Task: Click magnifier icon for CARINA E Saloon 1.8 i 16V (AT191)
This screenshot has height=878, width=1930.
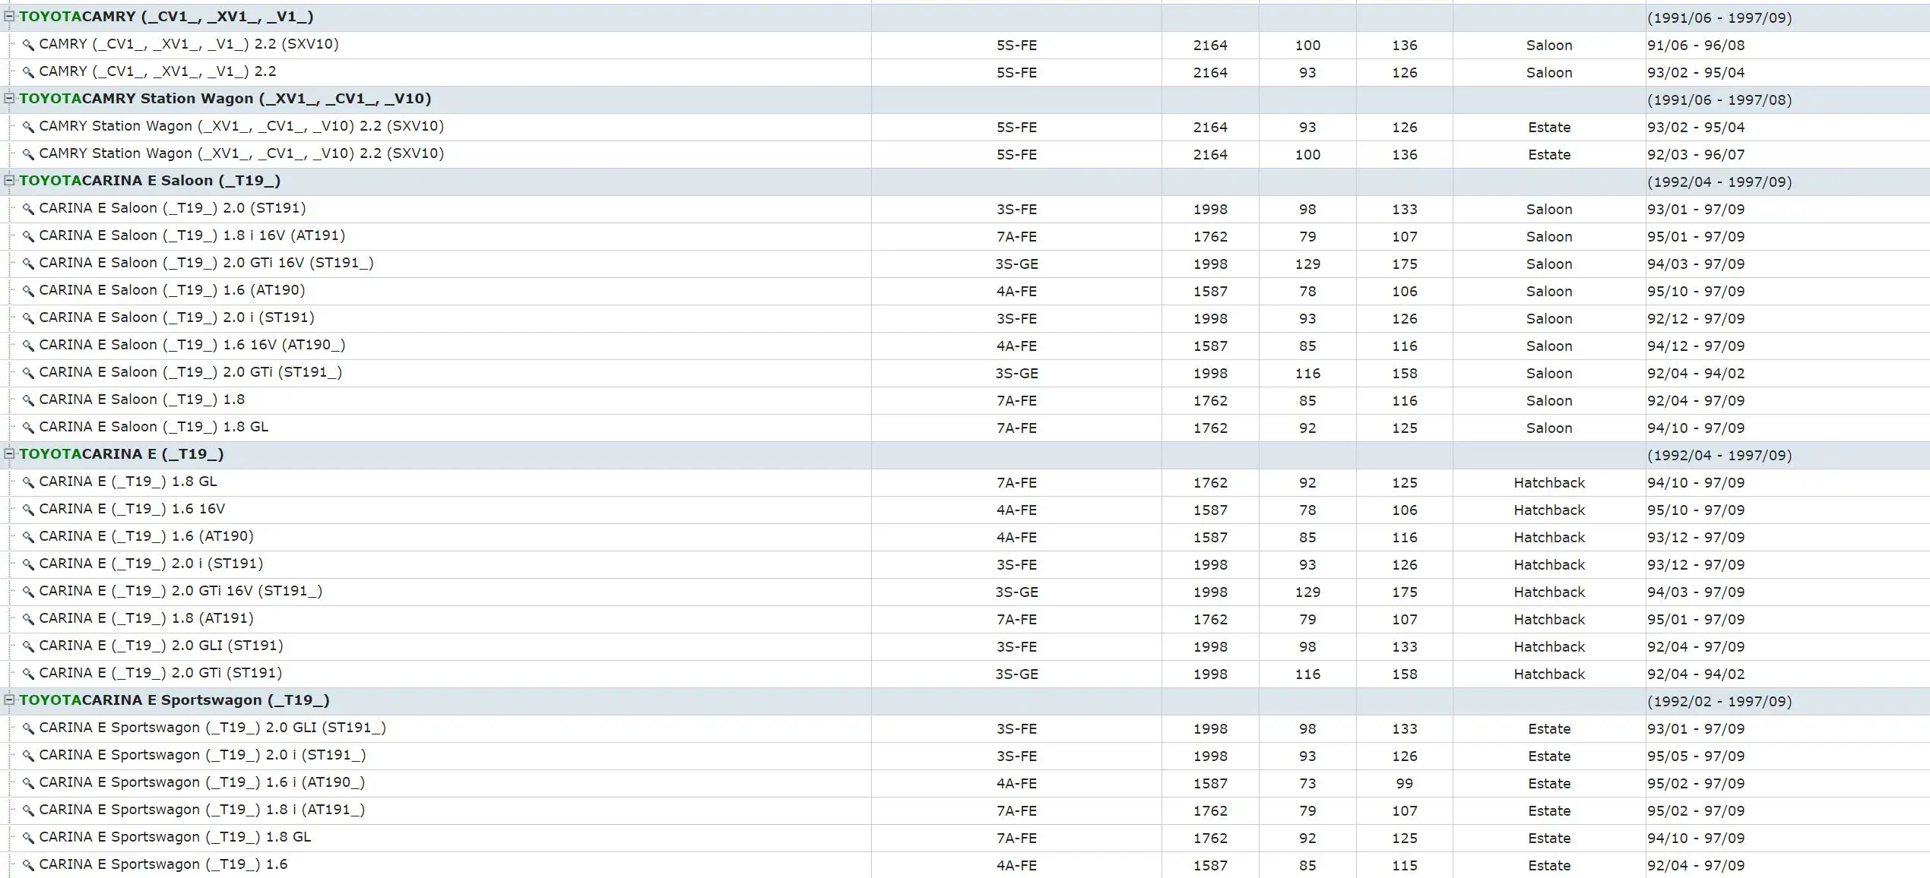Action: 28,236
